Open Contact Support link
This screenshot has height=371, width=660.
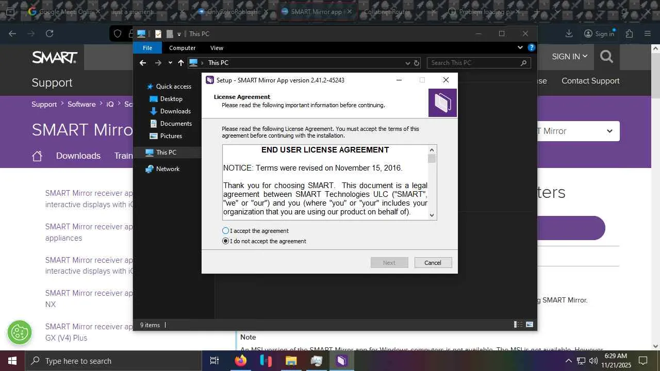590,81
